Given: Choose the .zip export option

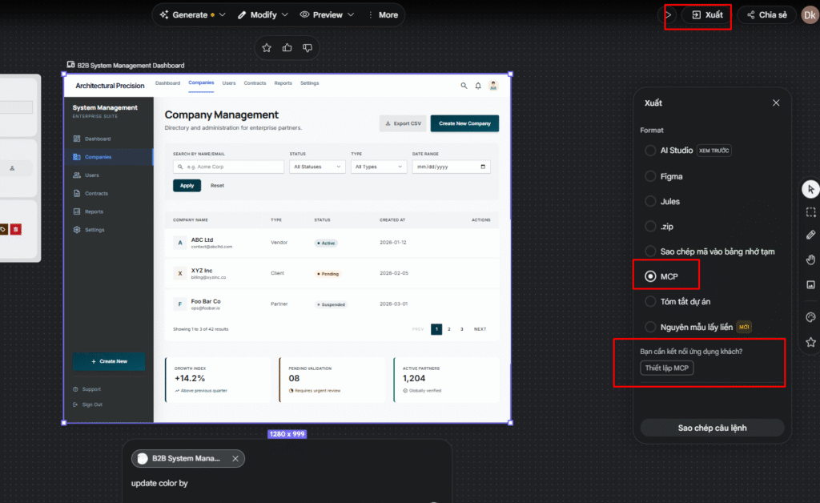Looking at the screenshot, I should (650, 227).
